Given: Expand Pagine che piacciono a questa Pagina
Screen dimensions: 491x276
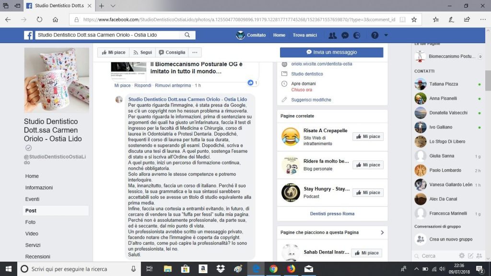Looking at the screenshot, I should tap(382, 232).
